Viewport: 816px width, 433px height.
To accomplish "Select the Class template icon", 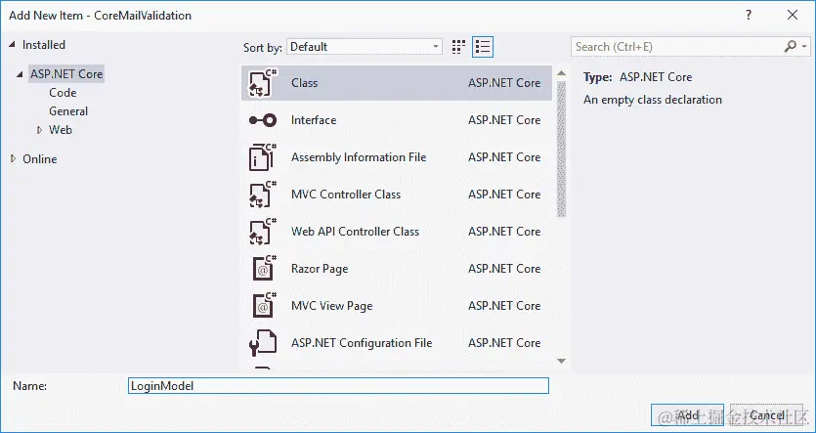I will point(263,83).
